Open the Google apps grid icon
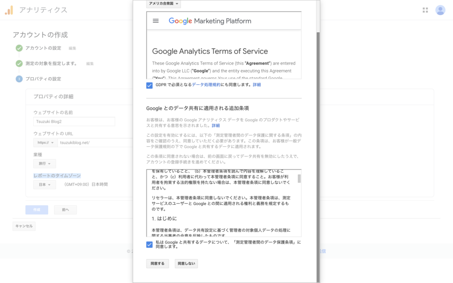Screen dimensions: 453x283 [x=425, y=10]
